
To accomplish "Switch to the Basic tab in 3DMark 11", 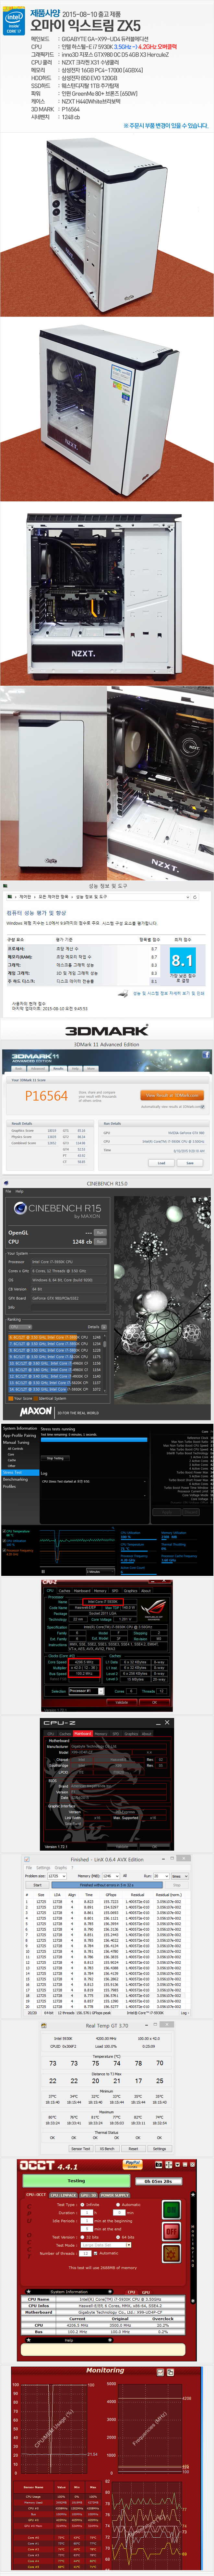I will coord(19,1069).
